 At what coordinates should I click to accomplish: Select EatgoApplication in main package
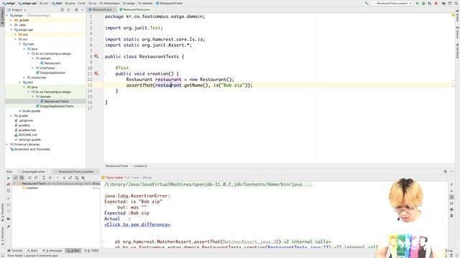(x=51, y=72)
